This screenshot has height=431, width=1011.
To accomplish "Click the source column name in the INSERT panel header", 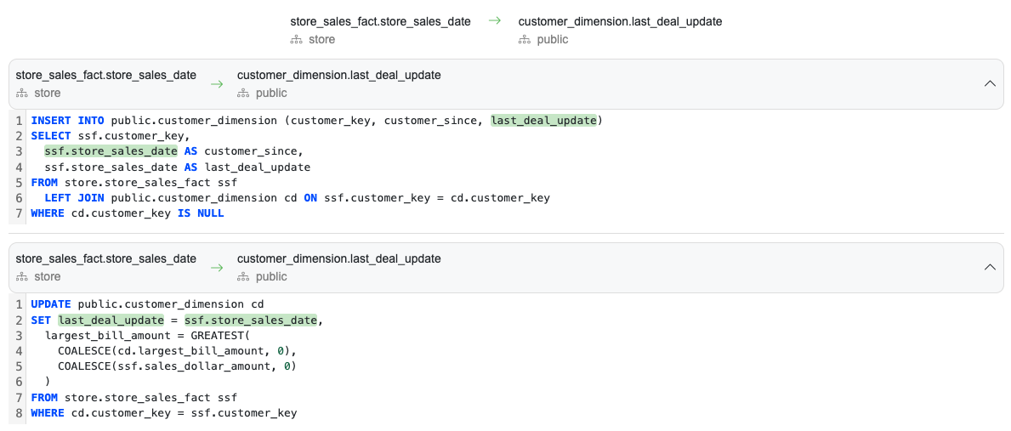I will pos(106,75).
